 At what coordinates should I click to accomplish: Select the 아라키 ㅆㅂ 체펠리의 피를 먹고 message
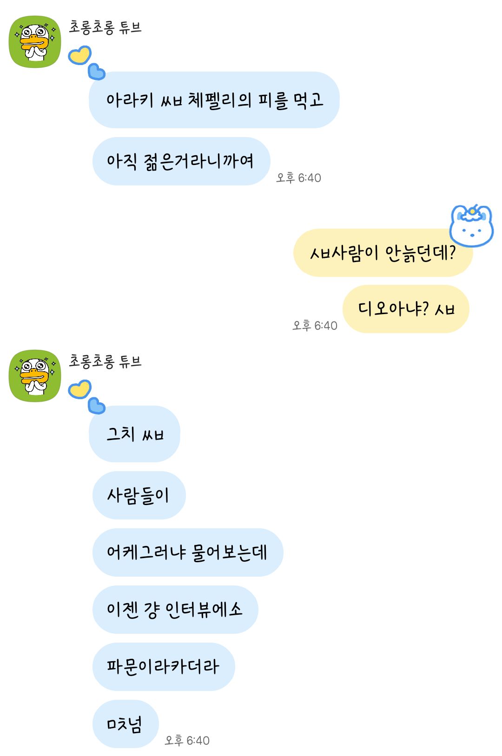pyautogui.click(x=214, y=100)
